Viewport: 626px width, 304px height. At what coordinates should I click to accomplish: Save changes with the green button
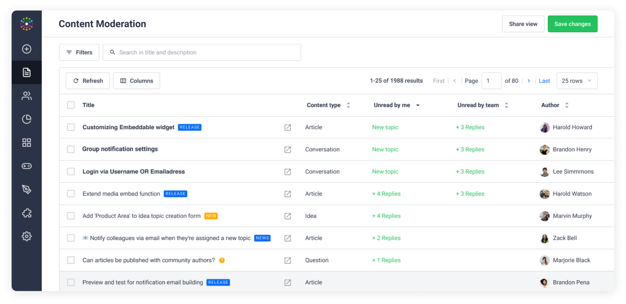point(572,24)
